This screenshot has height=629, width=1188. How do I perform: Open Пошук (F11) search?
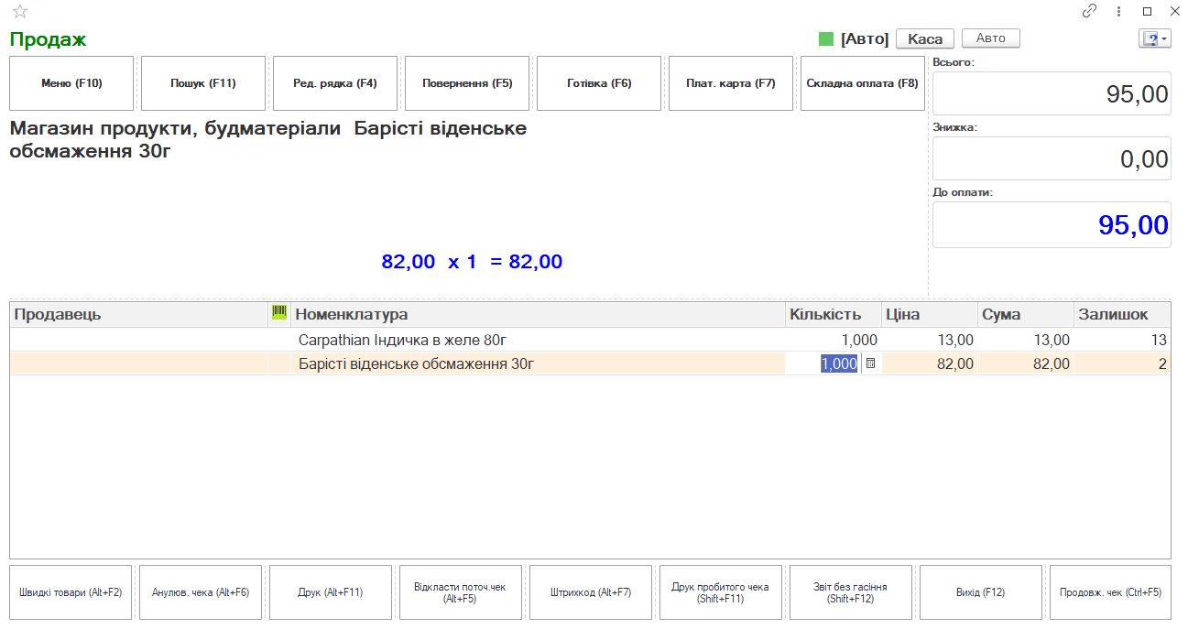pyautogui.click(x=203, y=83)
